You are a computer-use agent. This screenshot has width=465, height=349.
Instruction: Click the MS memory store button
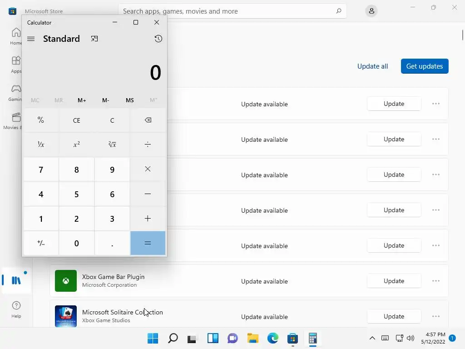(x=129, y=100)
